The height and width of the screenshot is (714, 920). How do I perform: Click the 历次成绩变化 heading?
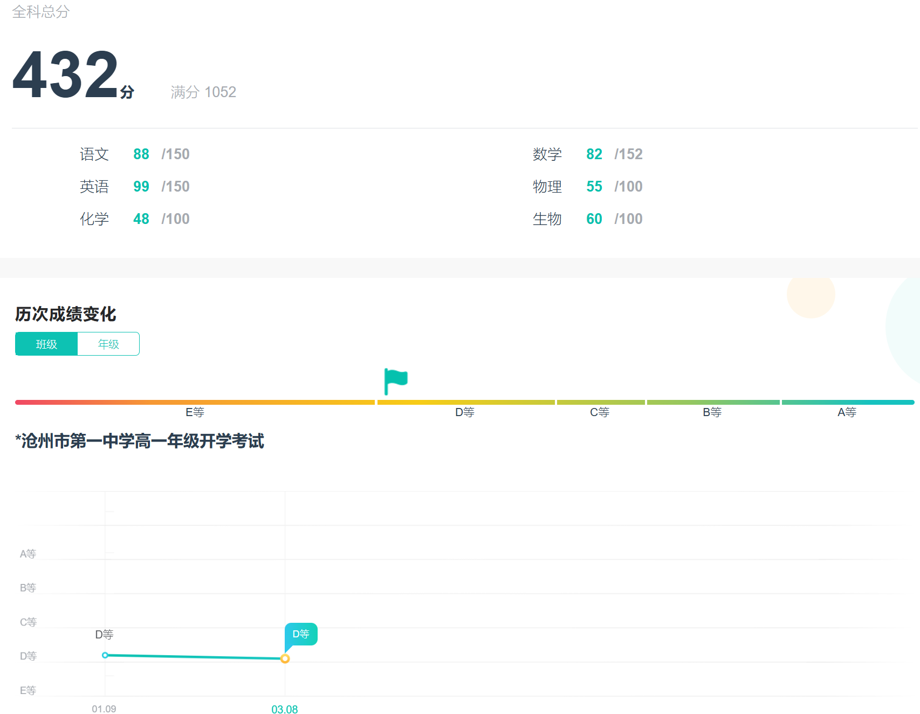pyautogui.click(x=66, y=314)
